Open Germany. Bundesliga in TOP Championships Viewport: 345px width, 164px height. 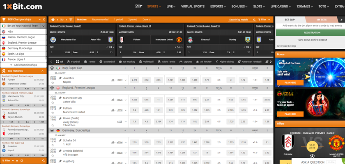click(x=23, y=48)
